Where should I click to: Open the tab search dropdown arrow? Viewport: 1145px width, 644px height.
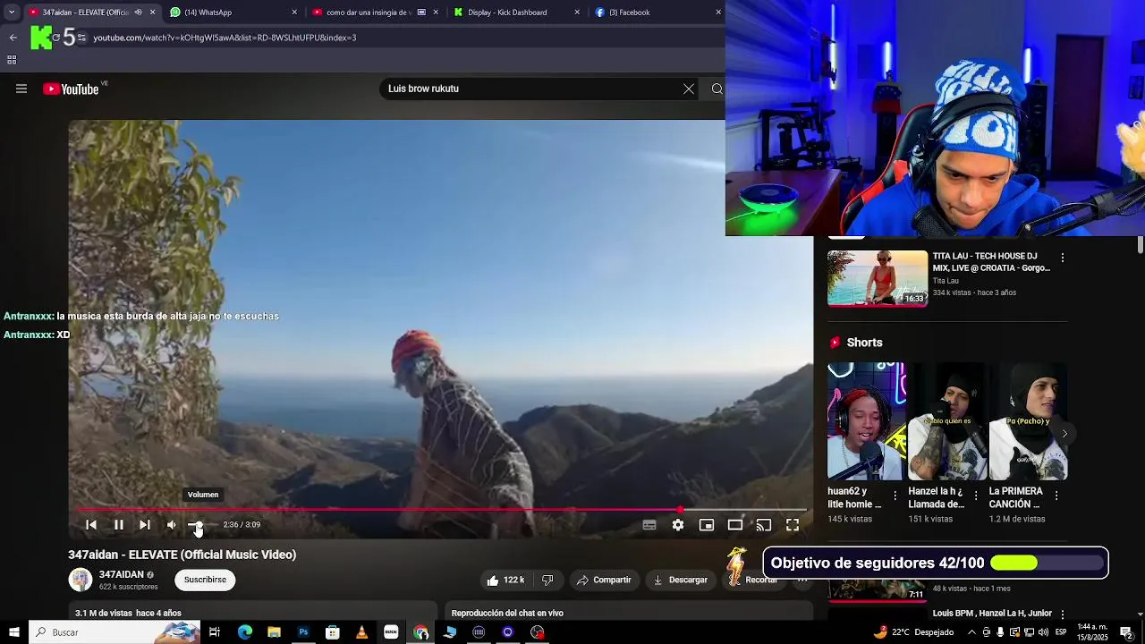pyautogui.click(x=11, y=13)
